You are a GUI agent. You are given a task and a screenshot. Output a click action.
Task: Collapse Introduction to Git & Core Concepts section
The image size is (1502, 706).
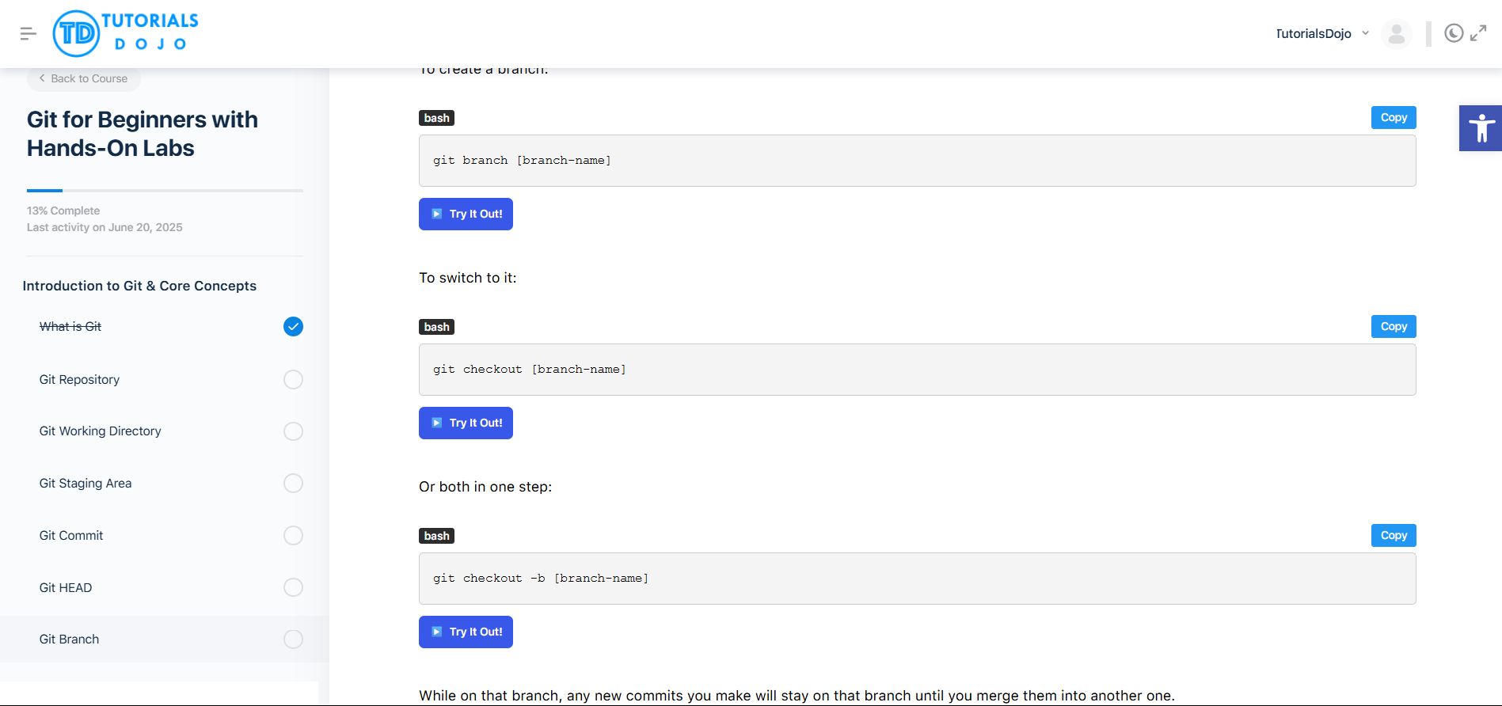point(139,286)
